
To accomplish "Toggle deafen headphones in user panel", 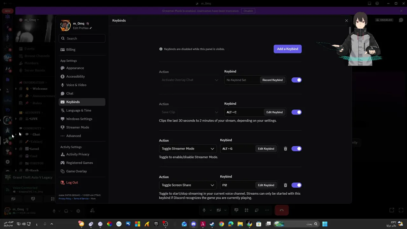I will click(66, 211).
